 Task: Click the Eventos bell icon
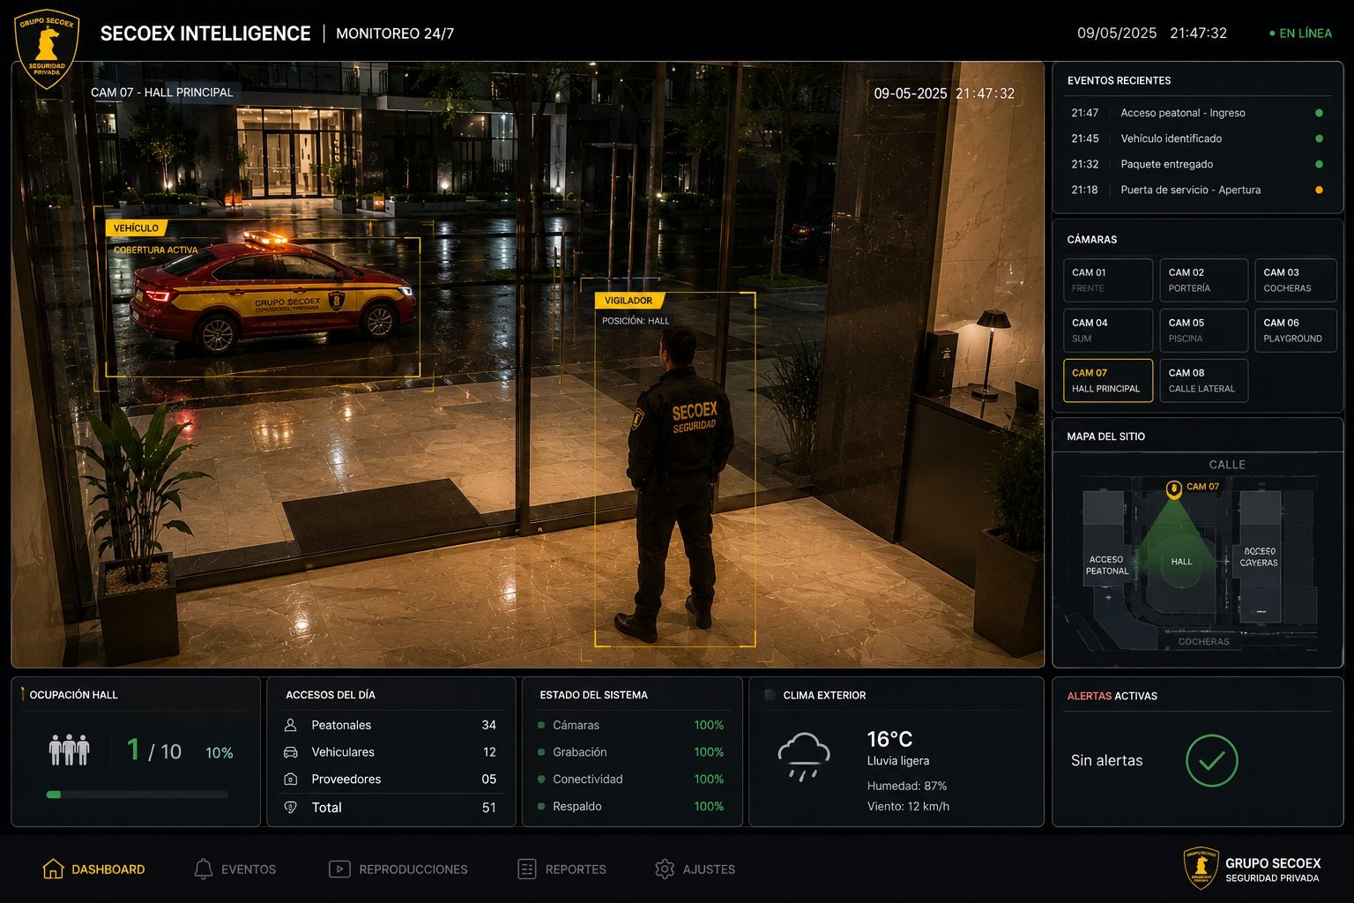tap(203, 869)
